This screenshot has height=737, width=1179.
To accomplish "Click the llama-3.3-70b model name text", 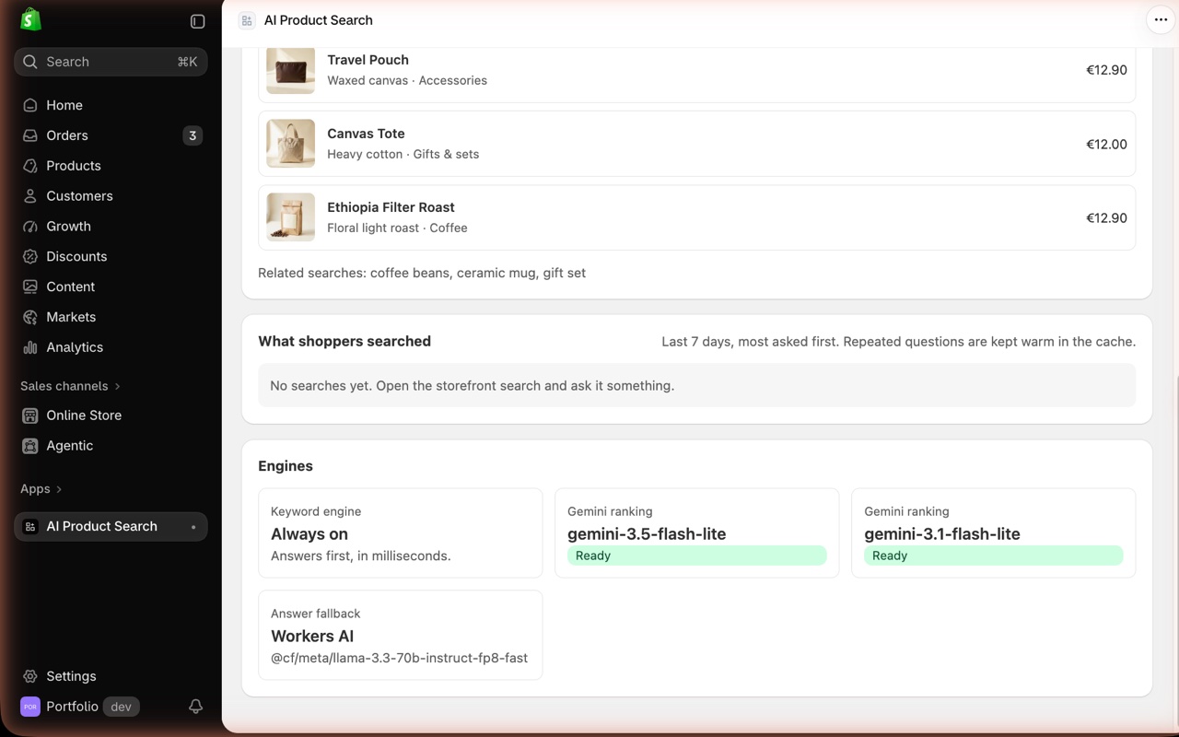I will (x=399, y=658).
